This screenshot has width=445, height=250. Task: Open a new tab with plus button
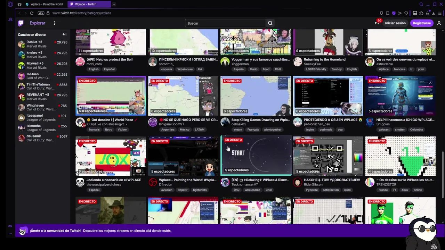click(x=114, y=4)
